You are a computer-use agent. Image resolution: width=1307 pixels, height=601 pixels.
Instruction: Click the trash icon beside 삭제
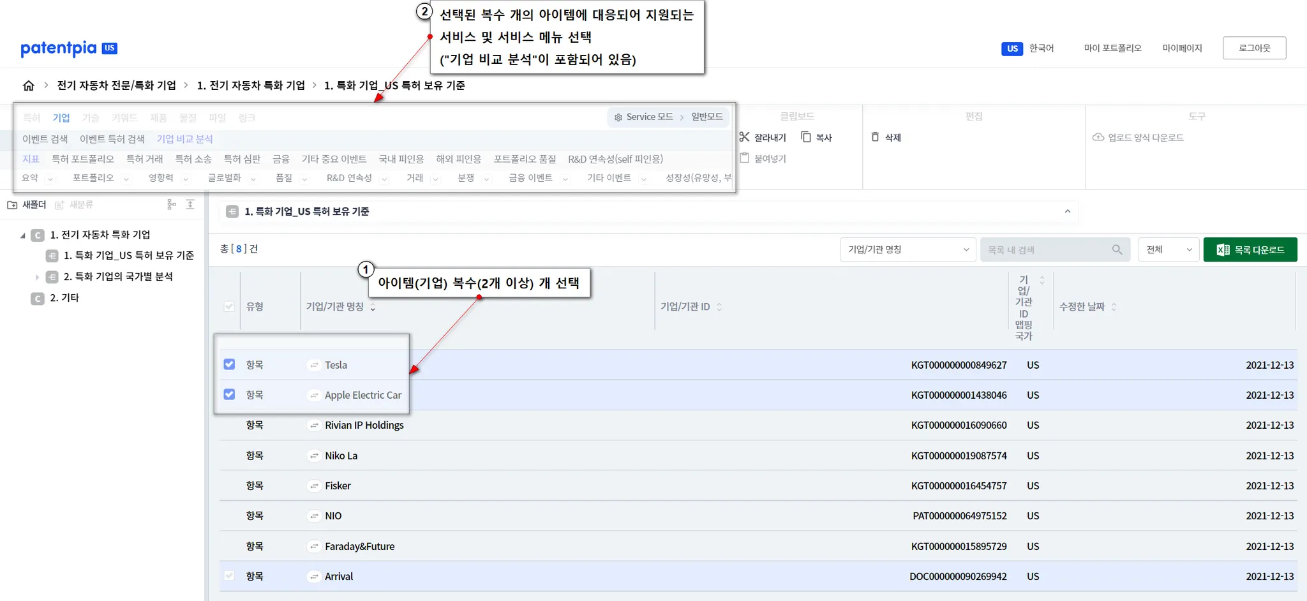[875, 137]
